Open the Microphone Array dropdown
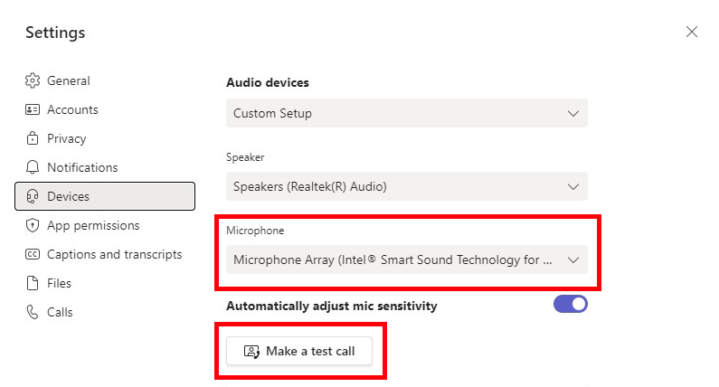 [407, 260]
